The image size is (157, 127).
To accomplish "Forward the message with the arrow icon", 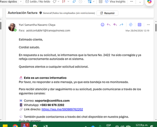I will 122,25.
